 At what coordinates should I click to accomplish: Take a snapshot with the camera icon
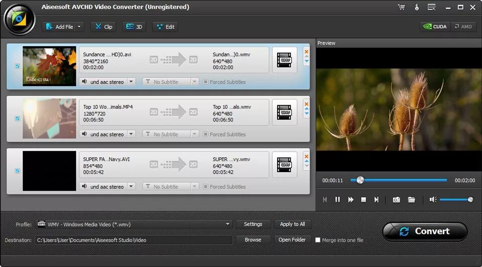tap(397, 200)
